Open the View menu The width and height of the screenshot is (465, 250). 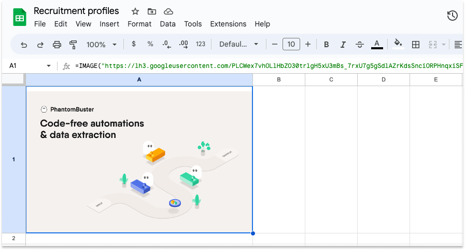click(83, 24)
